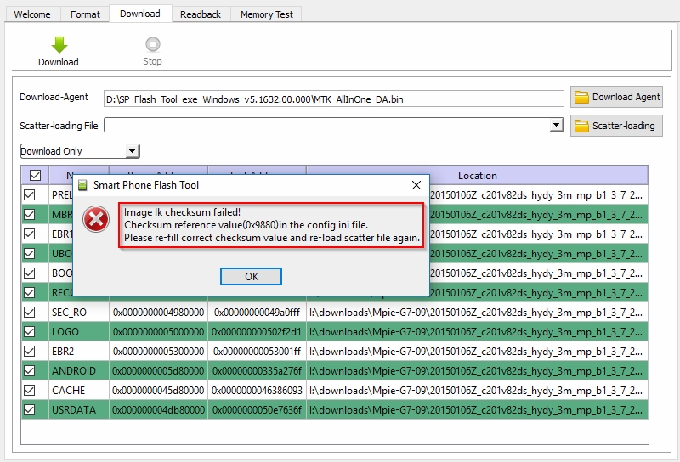
Task: Click the red error icon in dialog
Action: (x=96, y=220)
